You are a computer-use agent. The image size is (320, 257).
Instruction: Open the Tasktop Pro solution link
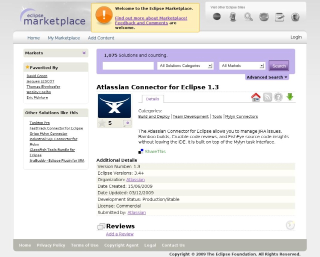click(x=39, y=123)
